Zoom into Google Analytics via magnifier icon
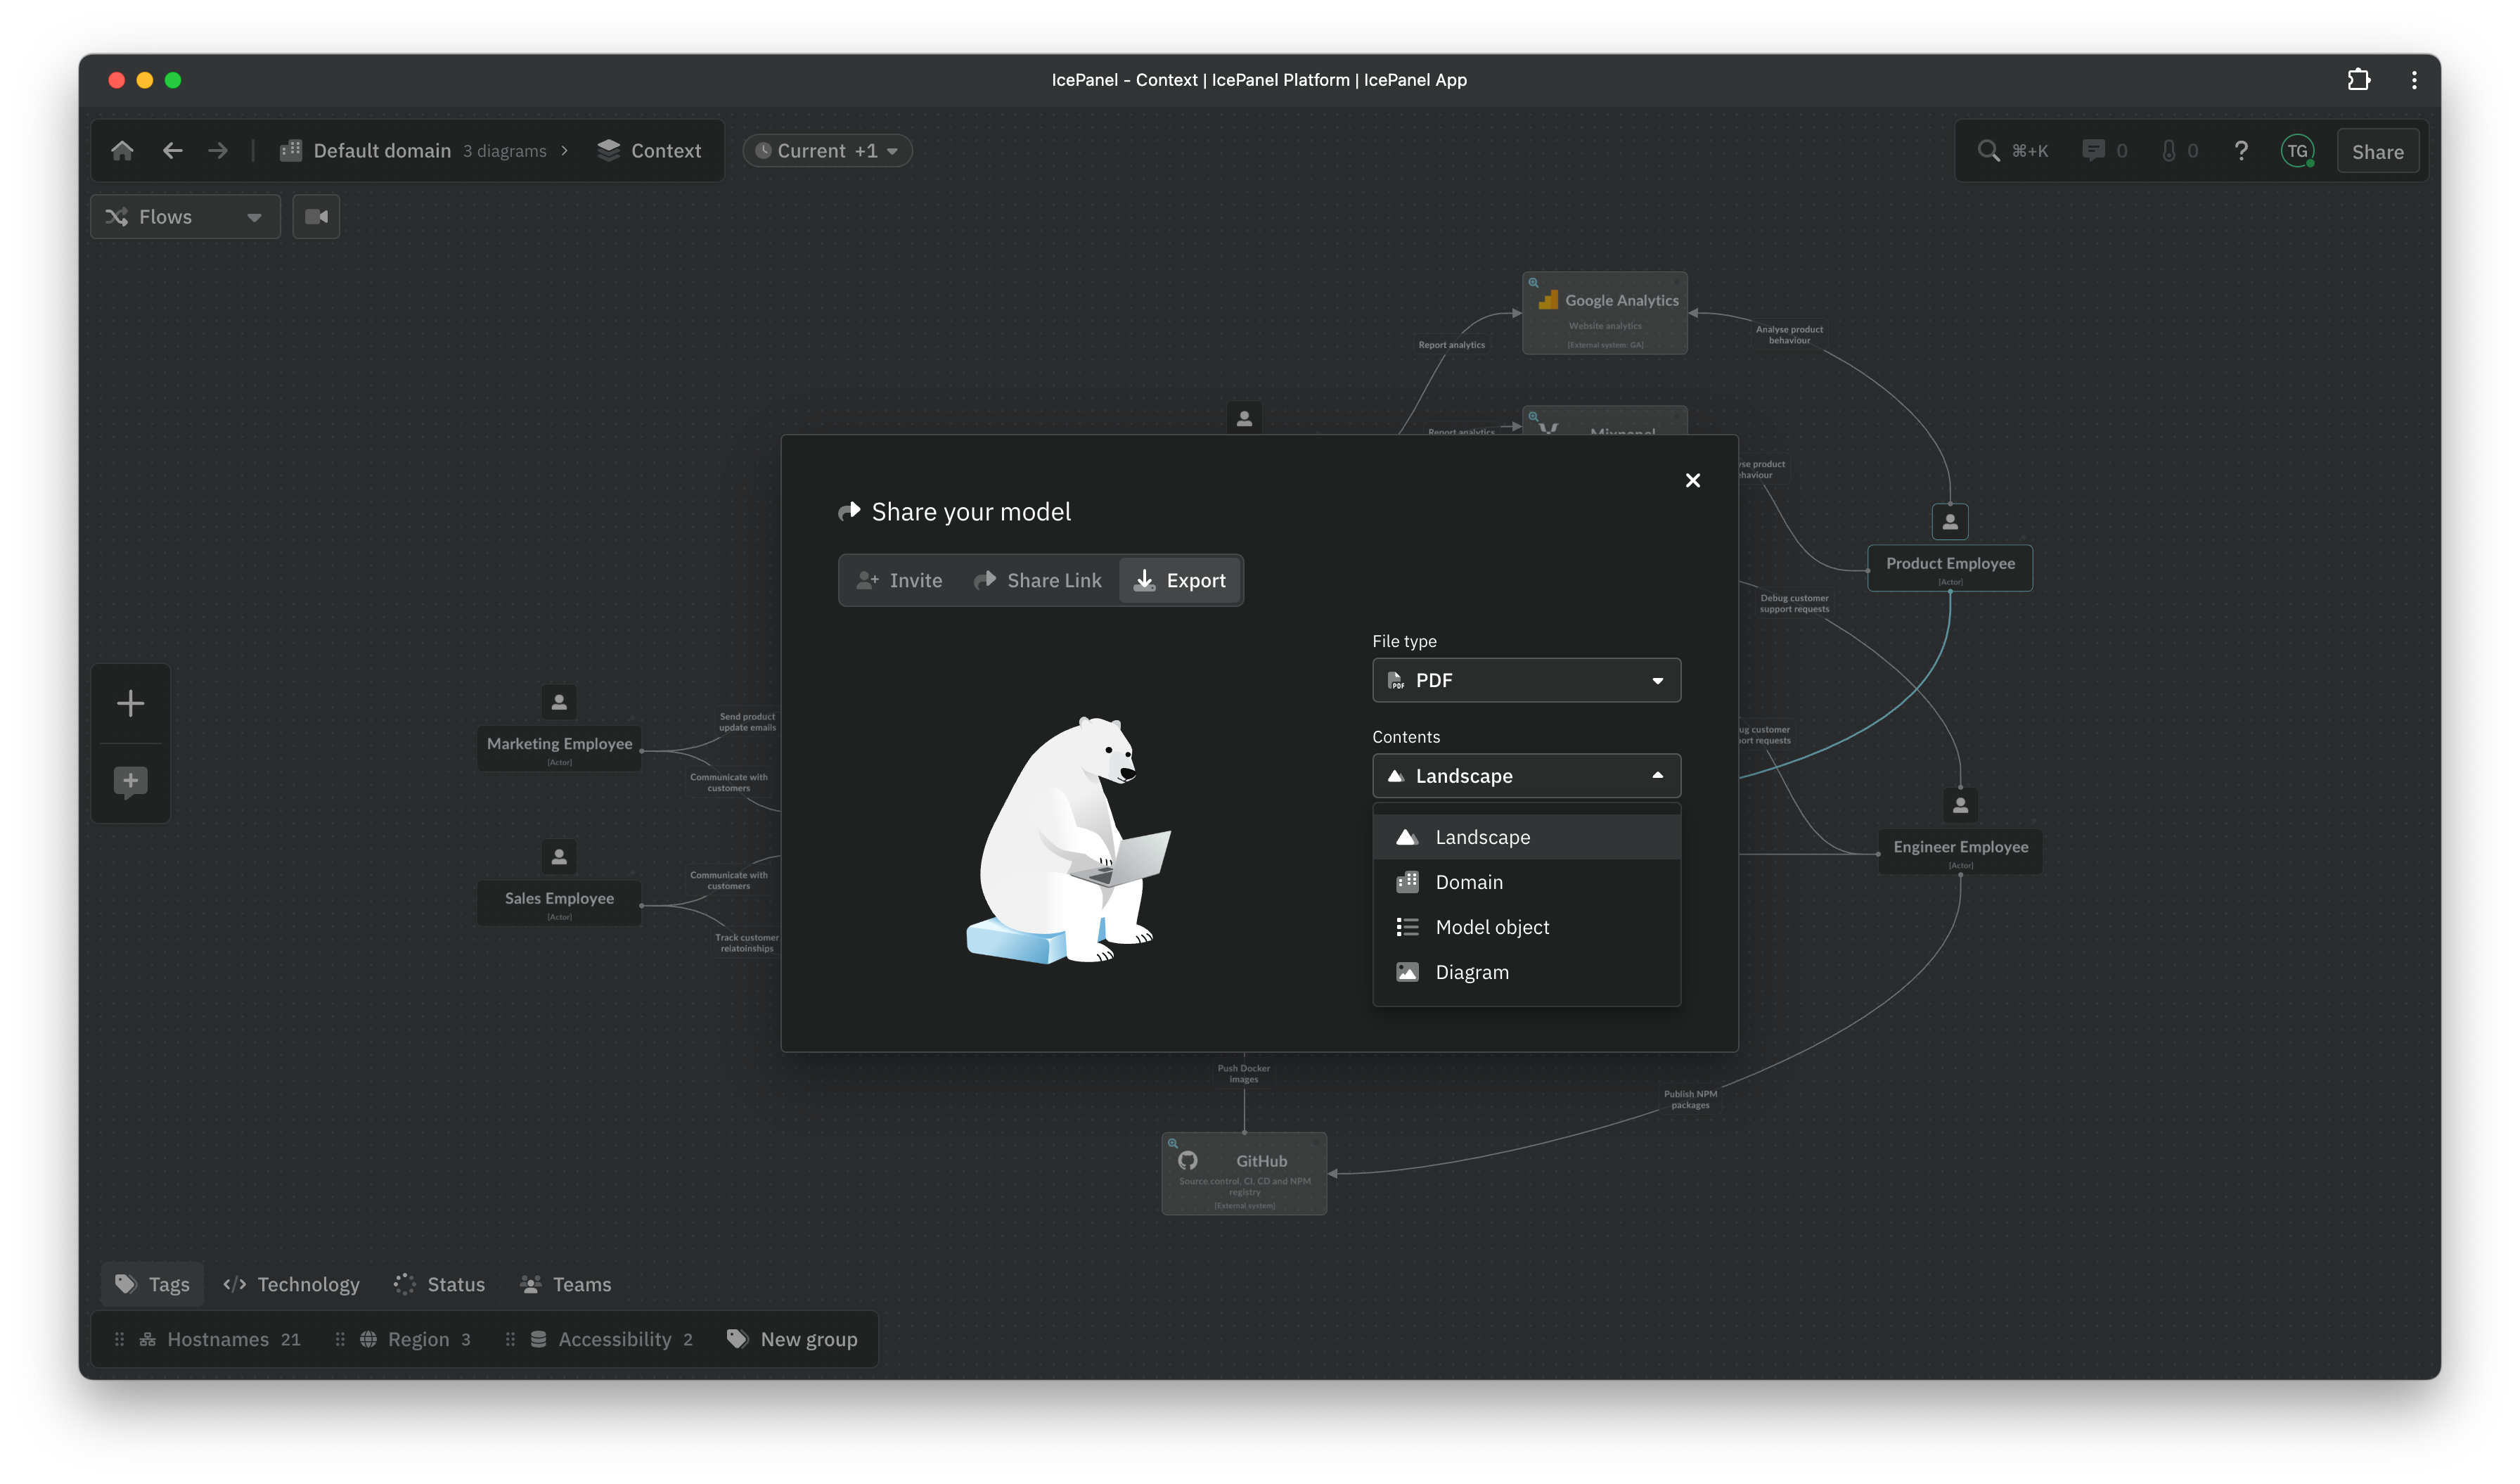 1533,283
